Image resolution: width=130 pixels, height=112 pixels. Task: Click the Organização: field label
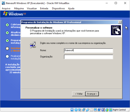[x=46, y=57]
